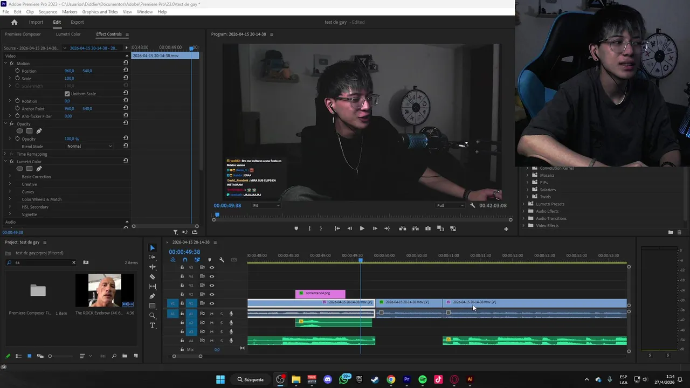Screen dimensions: 690x388
Task: Select the Type tool
Action: pyautogui.click(x=152, y=325)
